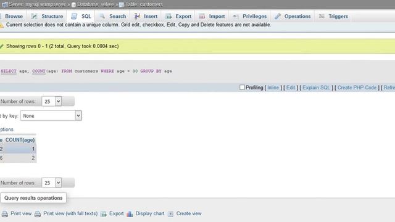Open the Structure tab icon

[x=34, y=17]
